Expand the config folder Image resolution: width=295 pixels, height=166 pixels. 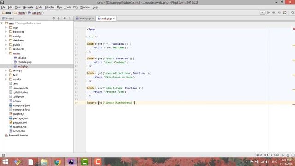pyautogui.click(x=6, y=36)
